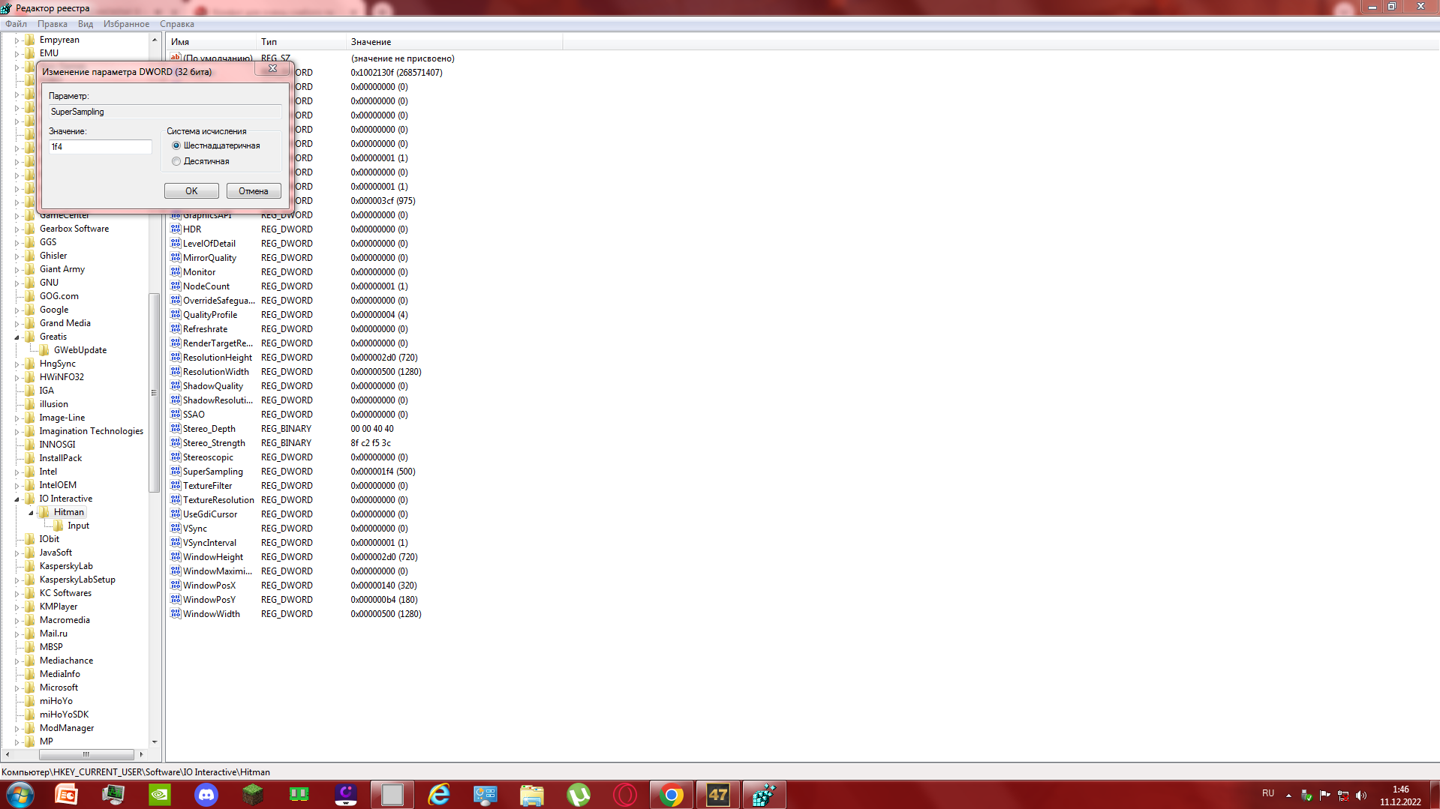This screenshot has height=809, width=1440.
Task: Confirm the DWORD edit with OK
Action: point(191,191)
